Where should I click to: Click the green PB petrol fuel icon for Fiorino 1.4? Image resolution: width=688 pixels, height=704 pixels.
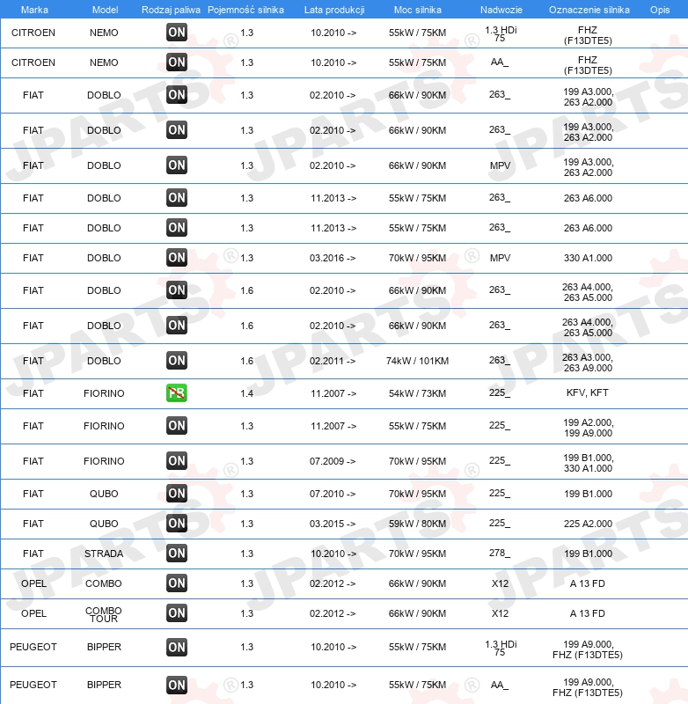tap(176, 393)
